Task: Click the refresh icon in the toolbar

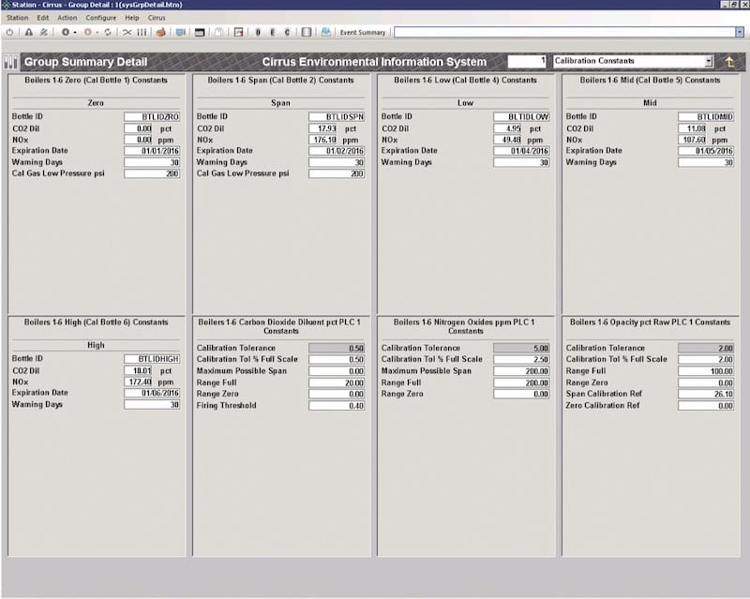Action: 108,32
